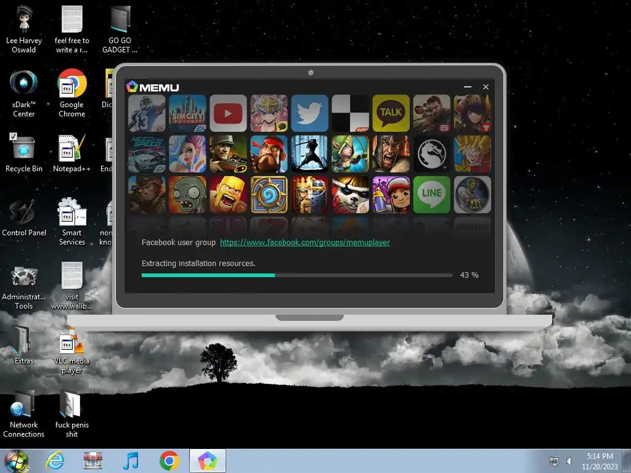The image size is (631, 473).
Task: Select the roaring Spartan warrior game tile
Action: pyautogui.click(x=391, y=154)
